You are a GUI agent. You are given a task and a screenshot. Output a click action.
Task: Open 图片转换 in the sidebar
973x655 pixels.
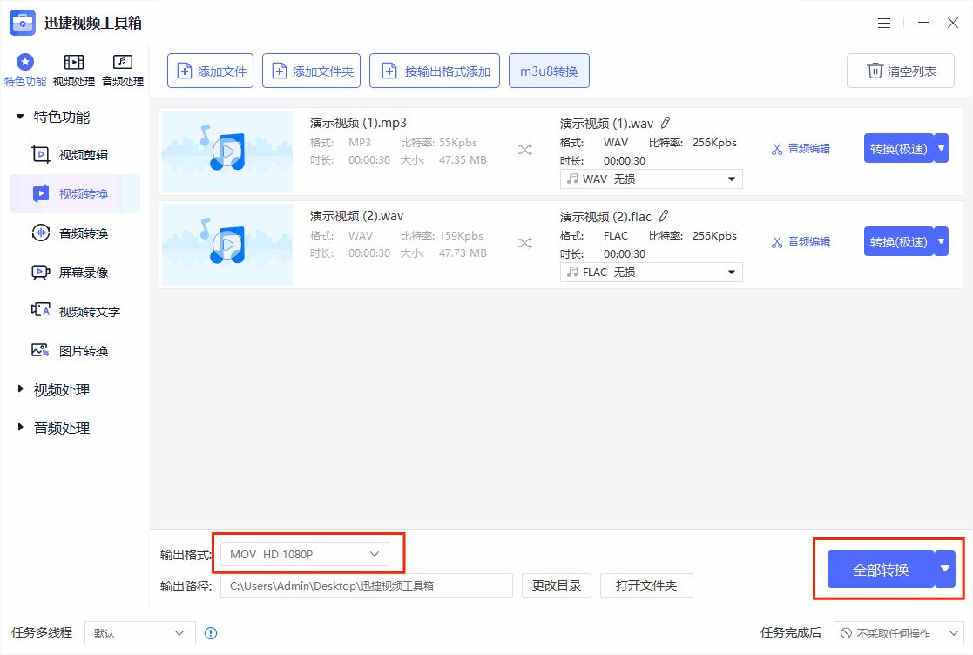pyautogui.click(x=74, y=350)
